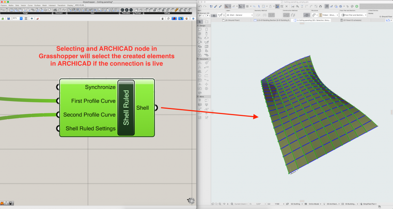Click the sketch marker icon in Grasshopper
Screen dimensions: 393x209
[38, 18]
